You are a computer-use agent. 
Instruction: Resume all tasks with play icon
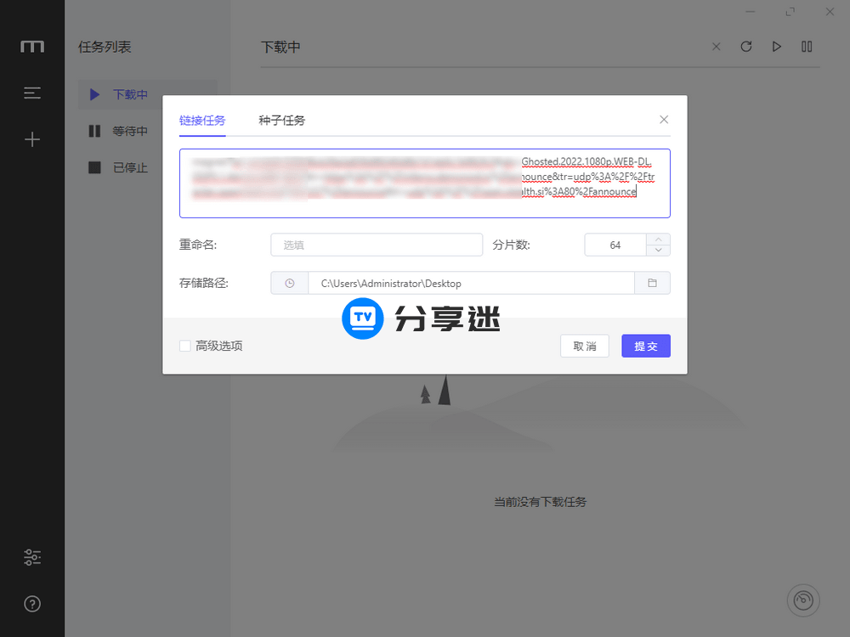click(776, 47)
